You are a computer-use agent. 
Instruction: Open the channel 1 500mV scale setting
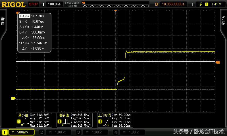[x=21, y=132]
